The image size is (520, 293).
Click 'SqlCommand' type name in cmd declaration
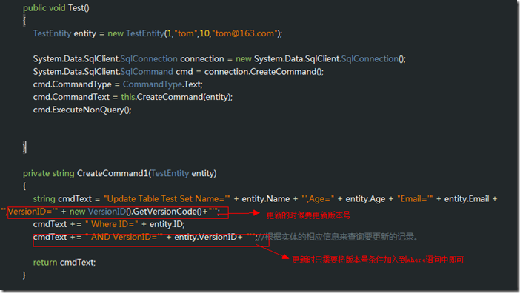click(147, 72)
